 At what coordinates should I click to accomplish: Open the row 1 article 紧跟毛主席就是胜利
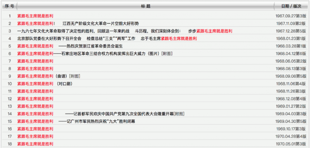pyautogui.click(x=35, y=16)
